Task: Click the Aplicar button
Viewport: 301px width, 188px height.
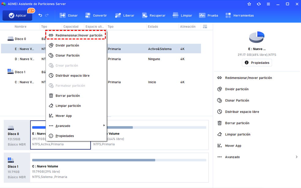Action: point(17,16)
